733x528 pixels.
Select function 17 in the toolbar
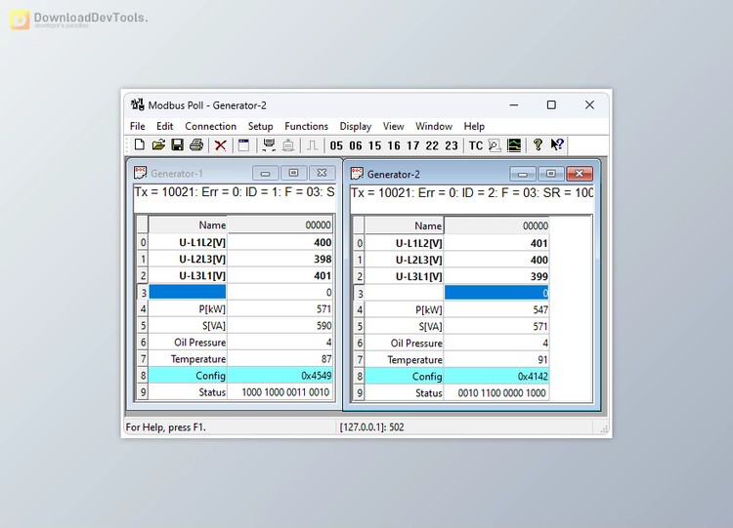(412, 145)
